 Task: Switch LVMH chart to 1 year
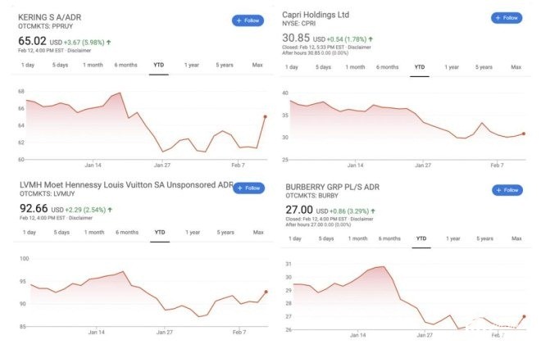click(x=192, y=232)
